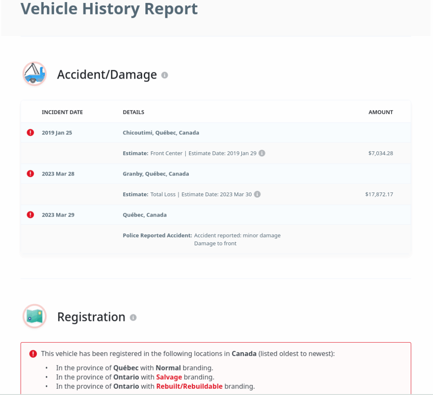Click the red Salvage branding text

(169, 377)
